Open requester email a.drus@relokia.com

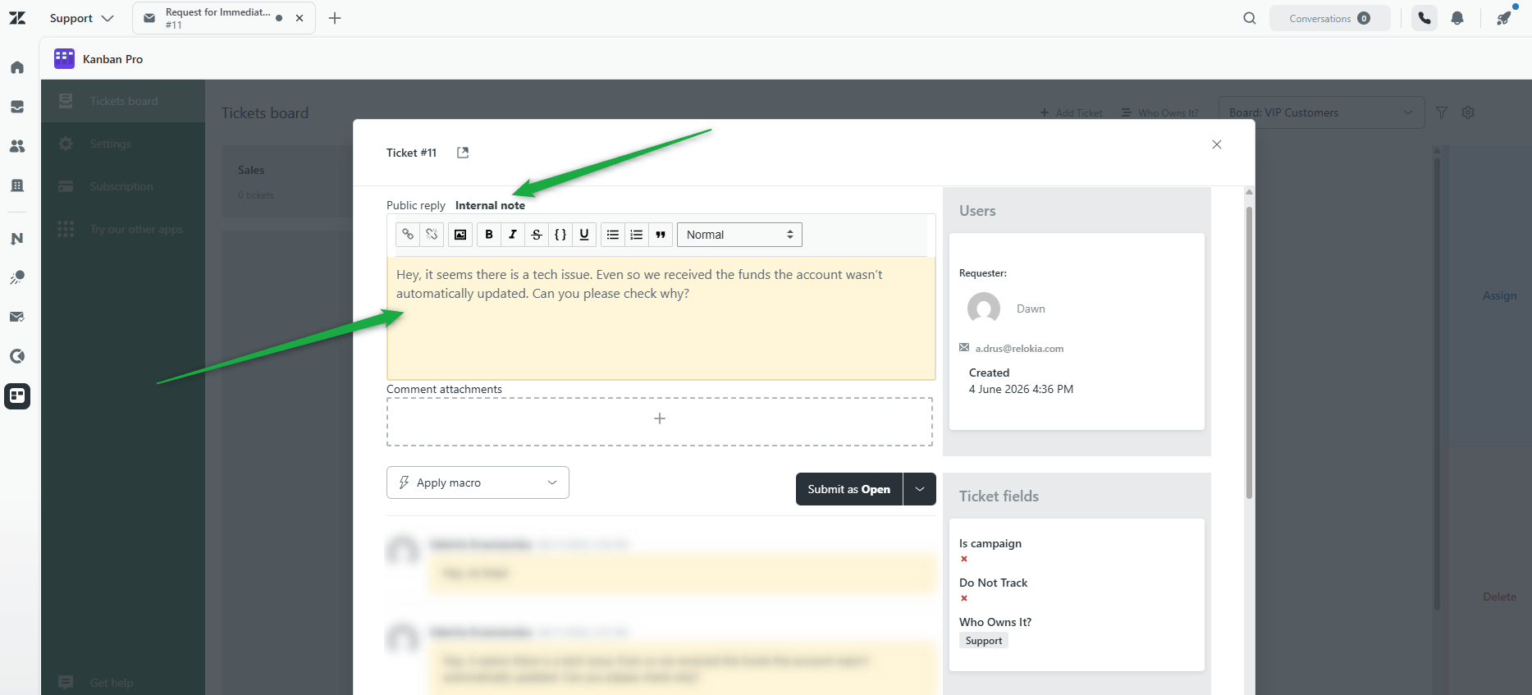coord(1019,349)
